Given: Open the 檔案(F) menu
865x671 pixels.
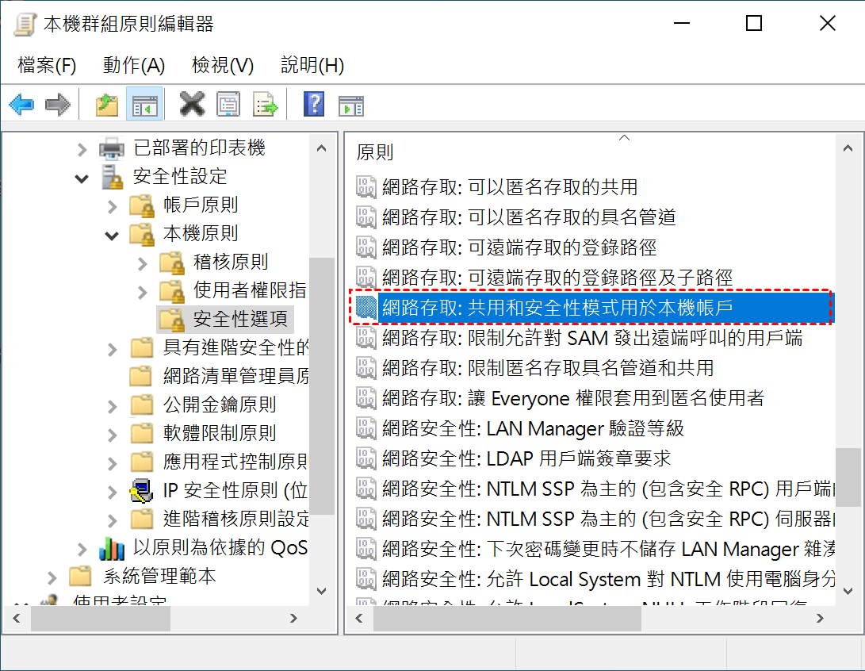Looking at the screenshot, I should 47,65.
